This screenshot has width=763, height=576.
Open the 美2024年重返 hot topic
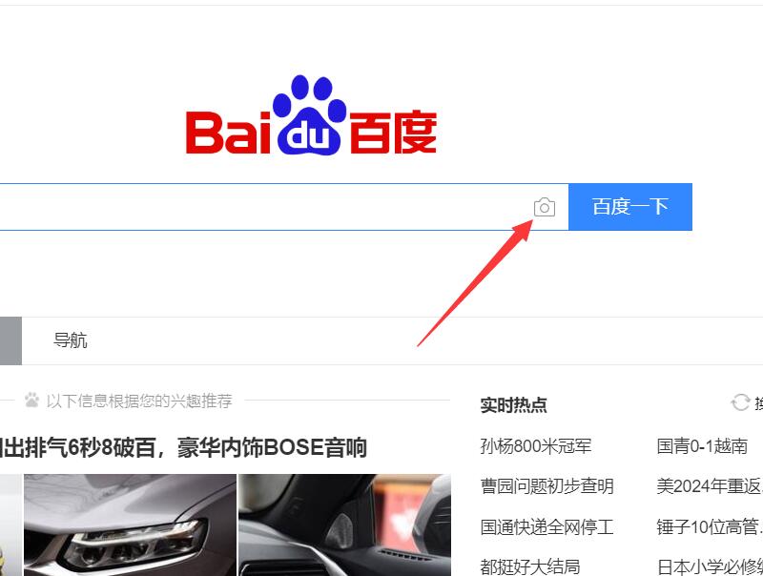(710, 486)
